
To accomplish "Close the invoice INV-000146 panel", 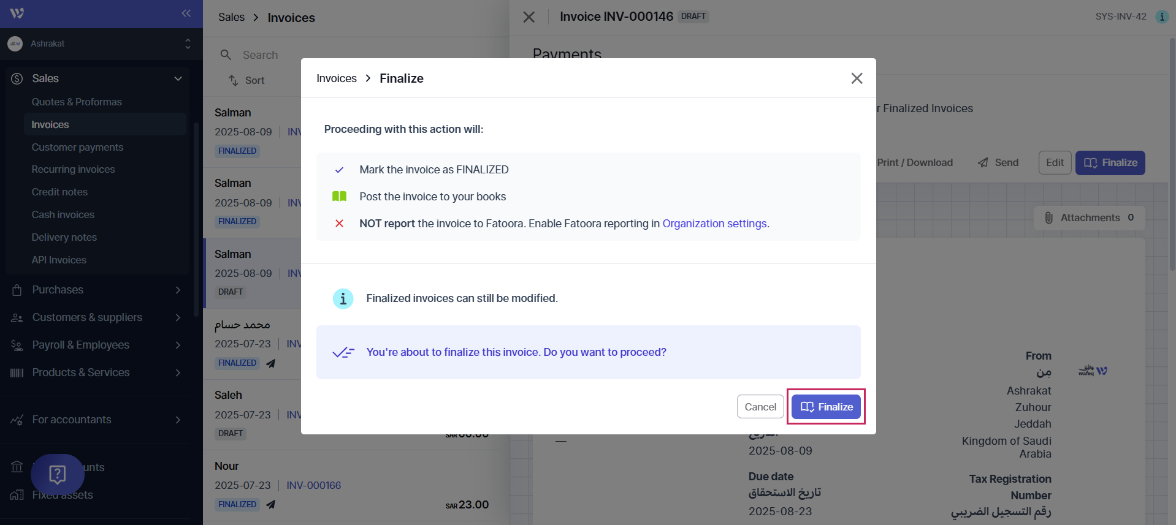I will coord(529,17).
